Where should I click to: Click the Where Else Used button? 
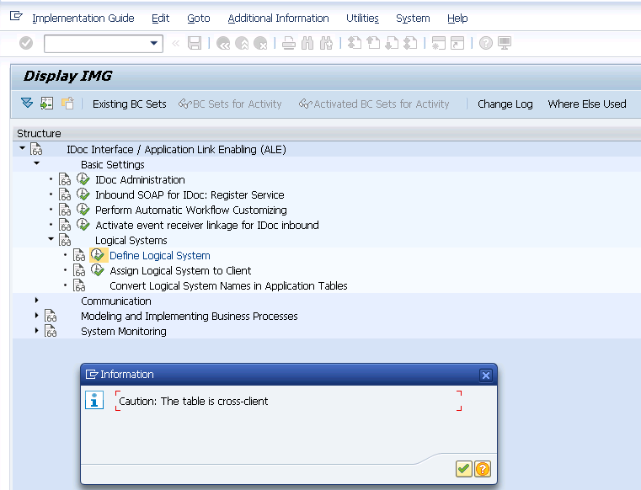coord(587,104)
